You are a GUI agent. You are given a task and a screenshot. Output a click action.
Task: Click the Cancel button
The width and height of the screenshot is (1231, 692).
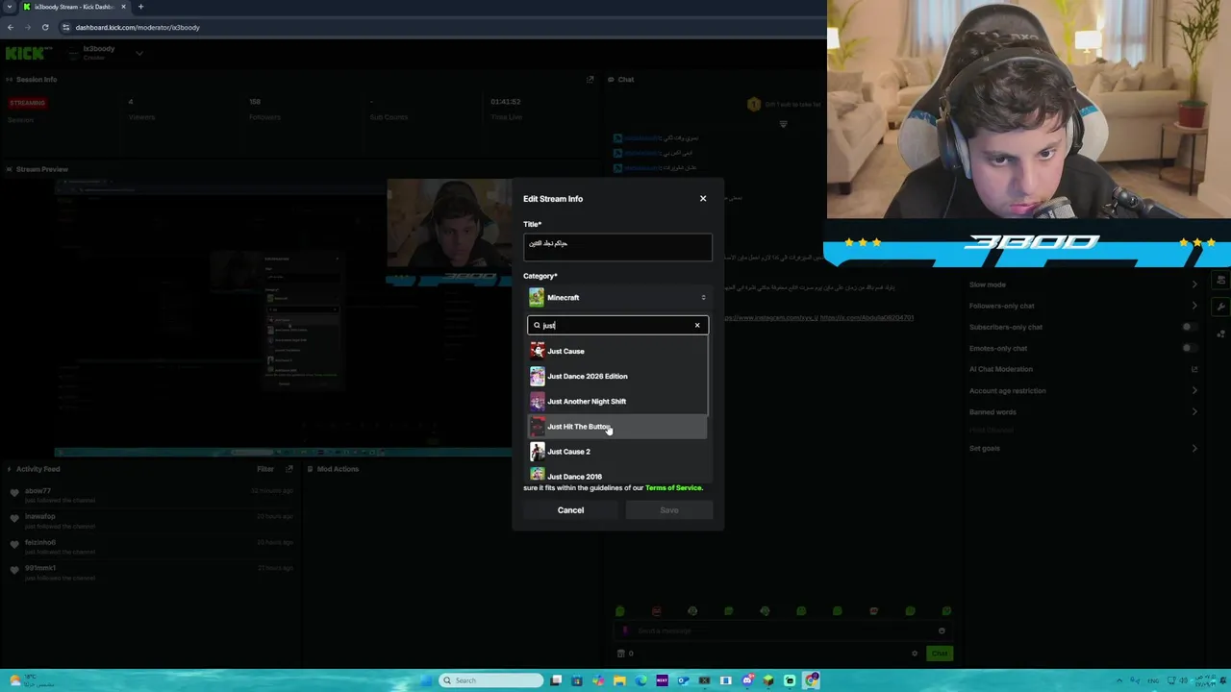pos(570,510)
